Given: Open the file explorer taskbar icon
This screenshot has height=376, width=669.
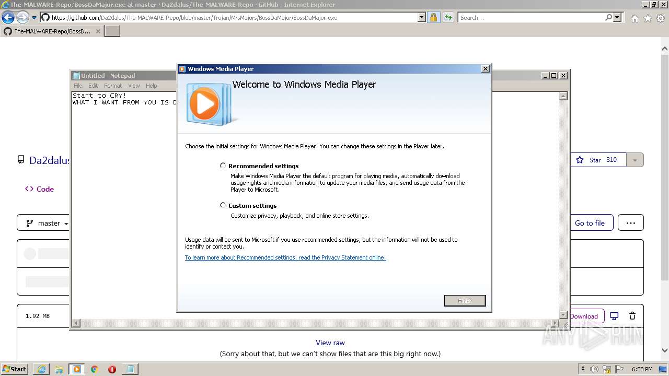Looking at the screenshot, I should (x=59, y=369).
